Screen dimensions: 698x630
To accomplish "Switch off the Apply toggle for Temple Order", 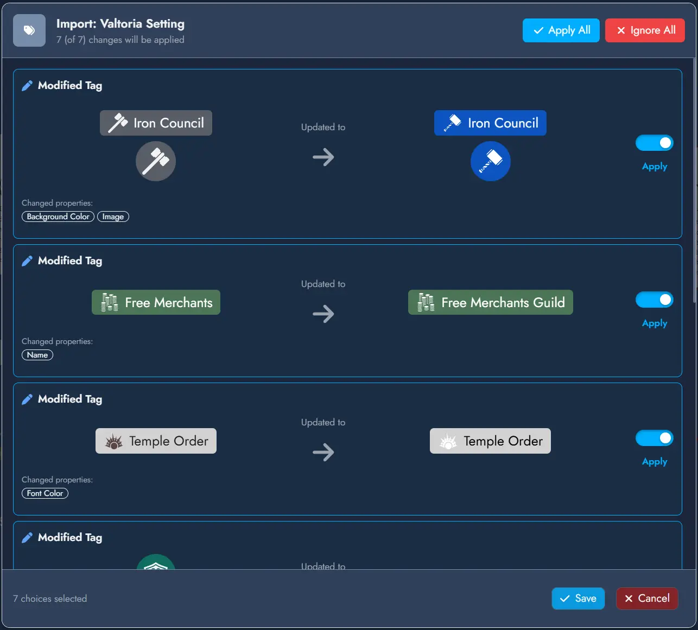I will (654, 437).
